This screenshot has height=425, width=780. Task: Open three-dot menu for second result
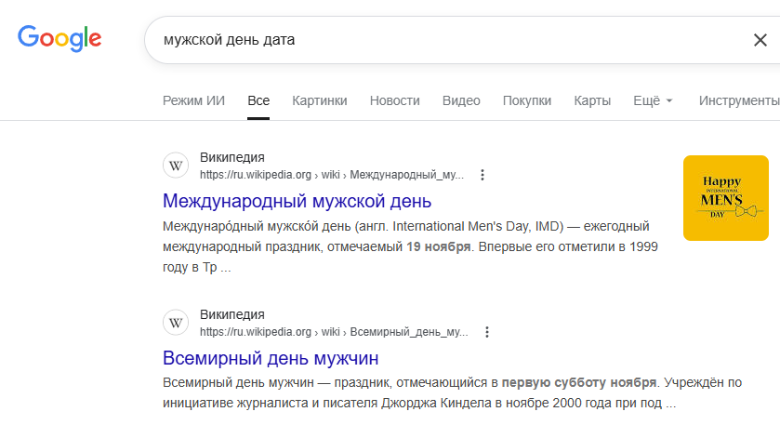pyautogui.click(x=486, y=332)
